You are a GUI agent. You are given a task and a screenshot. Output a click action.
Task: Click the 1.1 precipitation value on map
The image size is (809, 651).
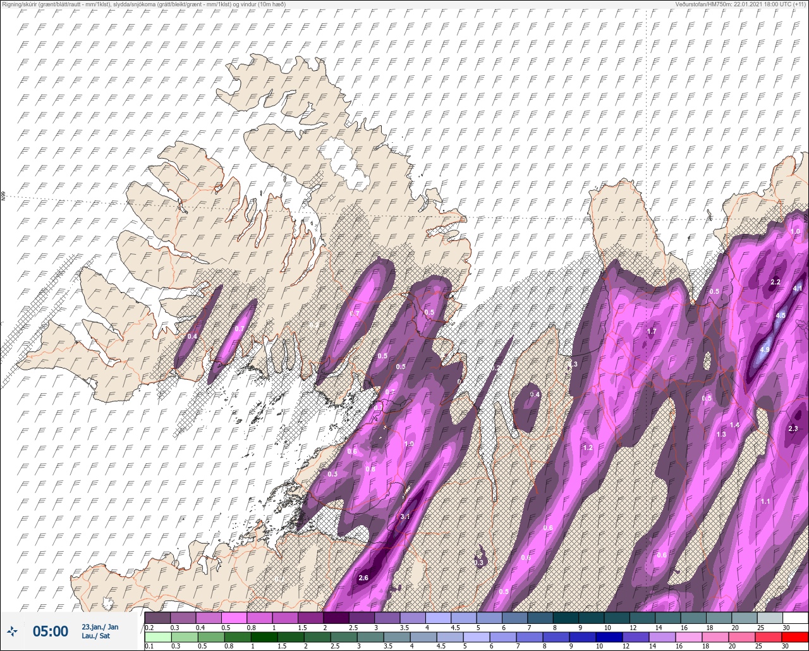[765, 501]
